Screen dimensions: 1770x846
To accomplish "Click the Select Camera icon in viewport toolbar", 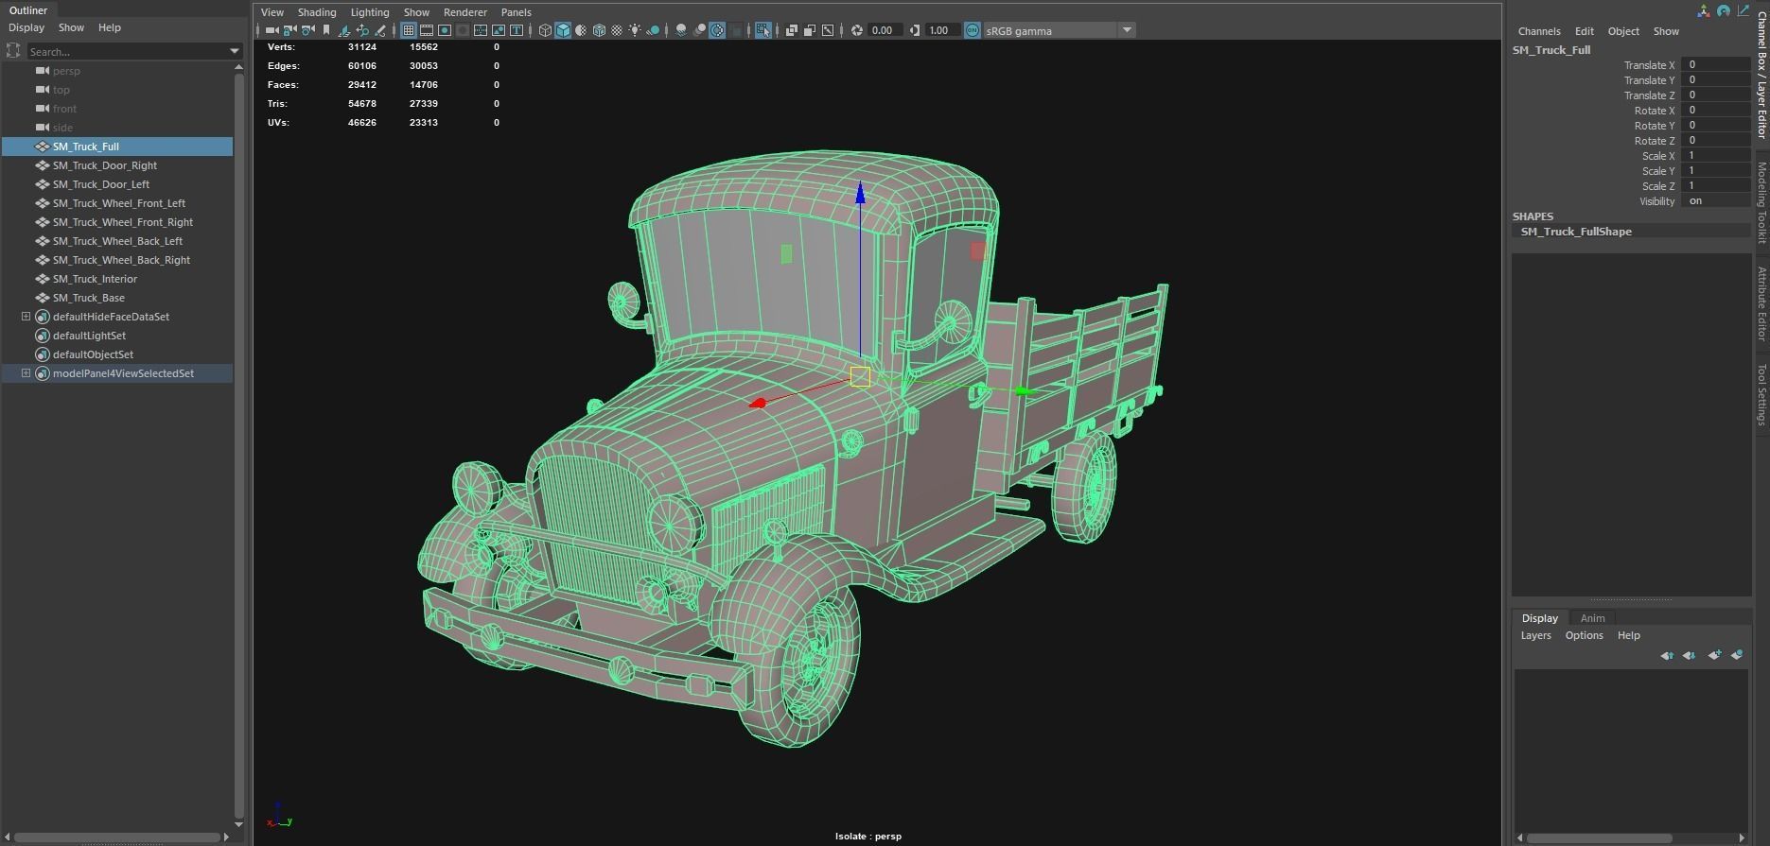I will coord(272,30).
